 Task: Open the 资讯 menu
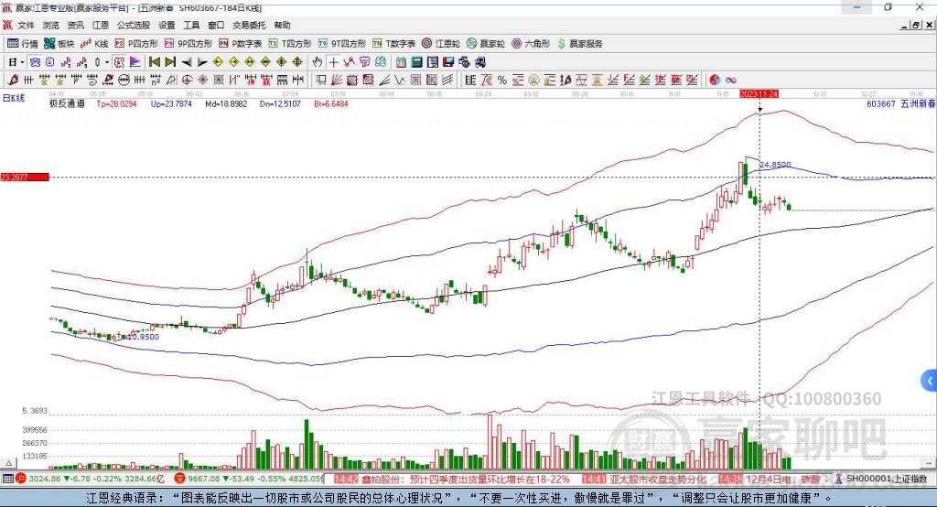click(75, 25)
